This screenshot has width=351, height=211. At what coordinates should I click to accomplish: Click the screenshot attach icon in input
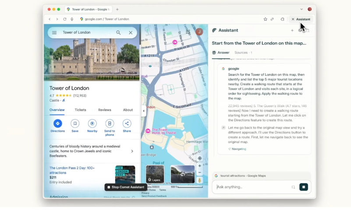[x=293, y=187]
